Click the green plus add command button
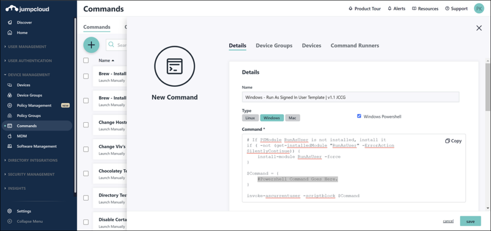This screenshot has height=231, width=491. pyautogui.click(x=91, y=45)
